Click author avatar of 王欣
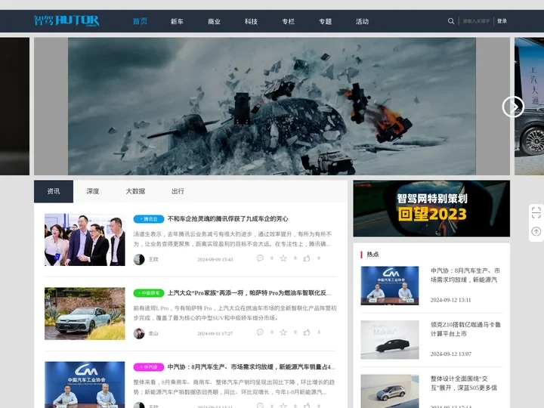Screen dimensions: 544x408 [x=139, y=259]
